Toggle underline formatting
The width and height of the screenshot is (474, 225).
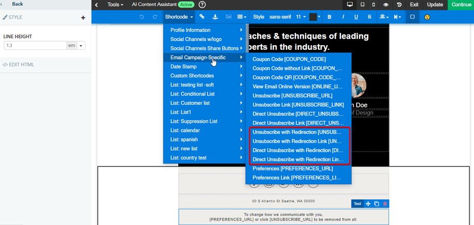(x=356, y=17)
